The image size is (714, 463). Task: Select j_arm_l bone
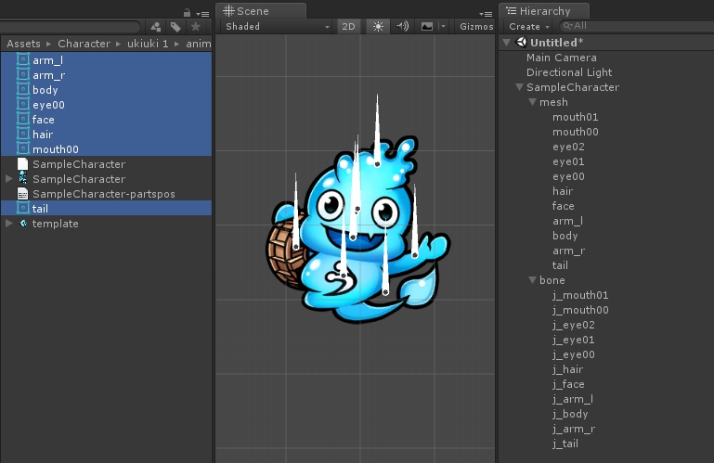[x=572, y=399]
